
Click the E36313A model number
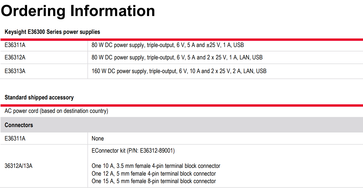pos(15,71)
